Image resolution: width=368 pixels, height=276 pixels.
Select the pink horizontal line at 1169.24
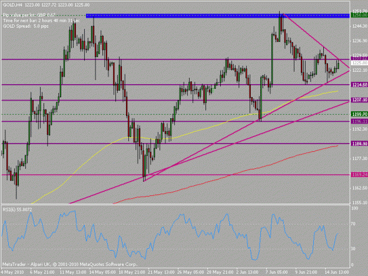point(175,175)
